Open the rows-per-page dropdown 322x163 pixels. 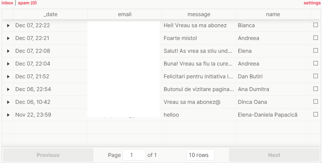[200, 155]
